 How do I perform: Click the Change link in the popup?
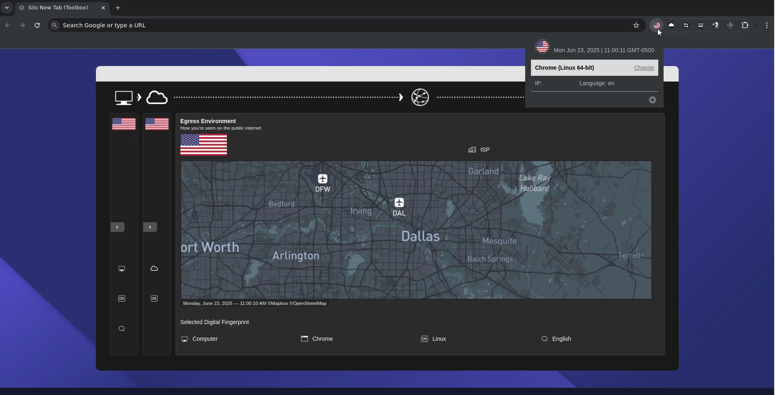click(x=644, y=68)
